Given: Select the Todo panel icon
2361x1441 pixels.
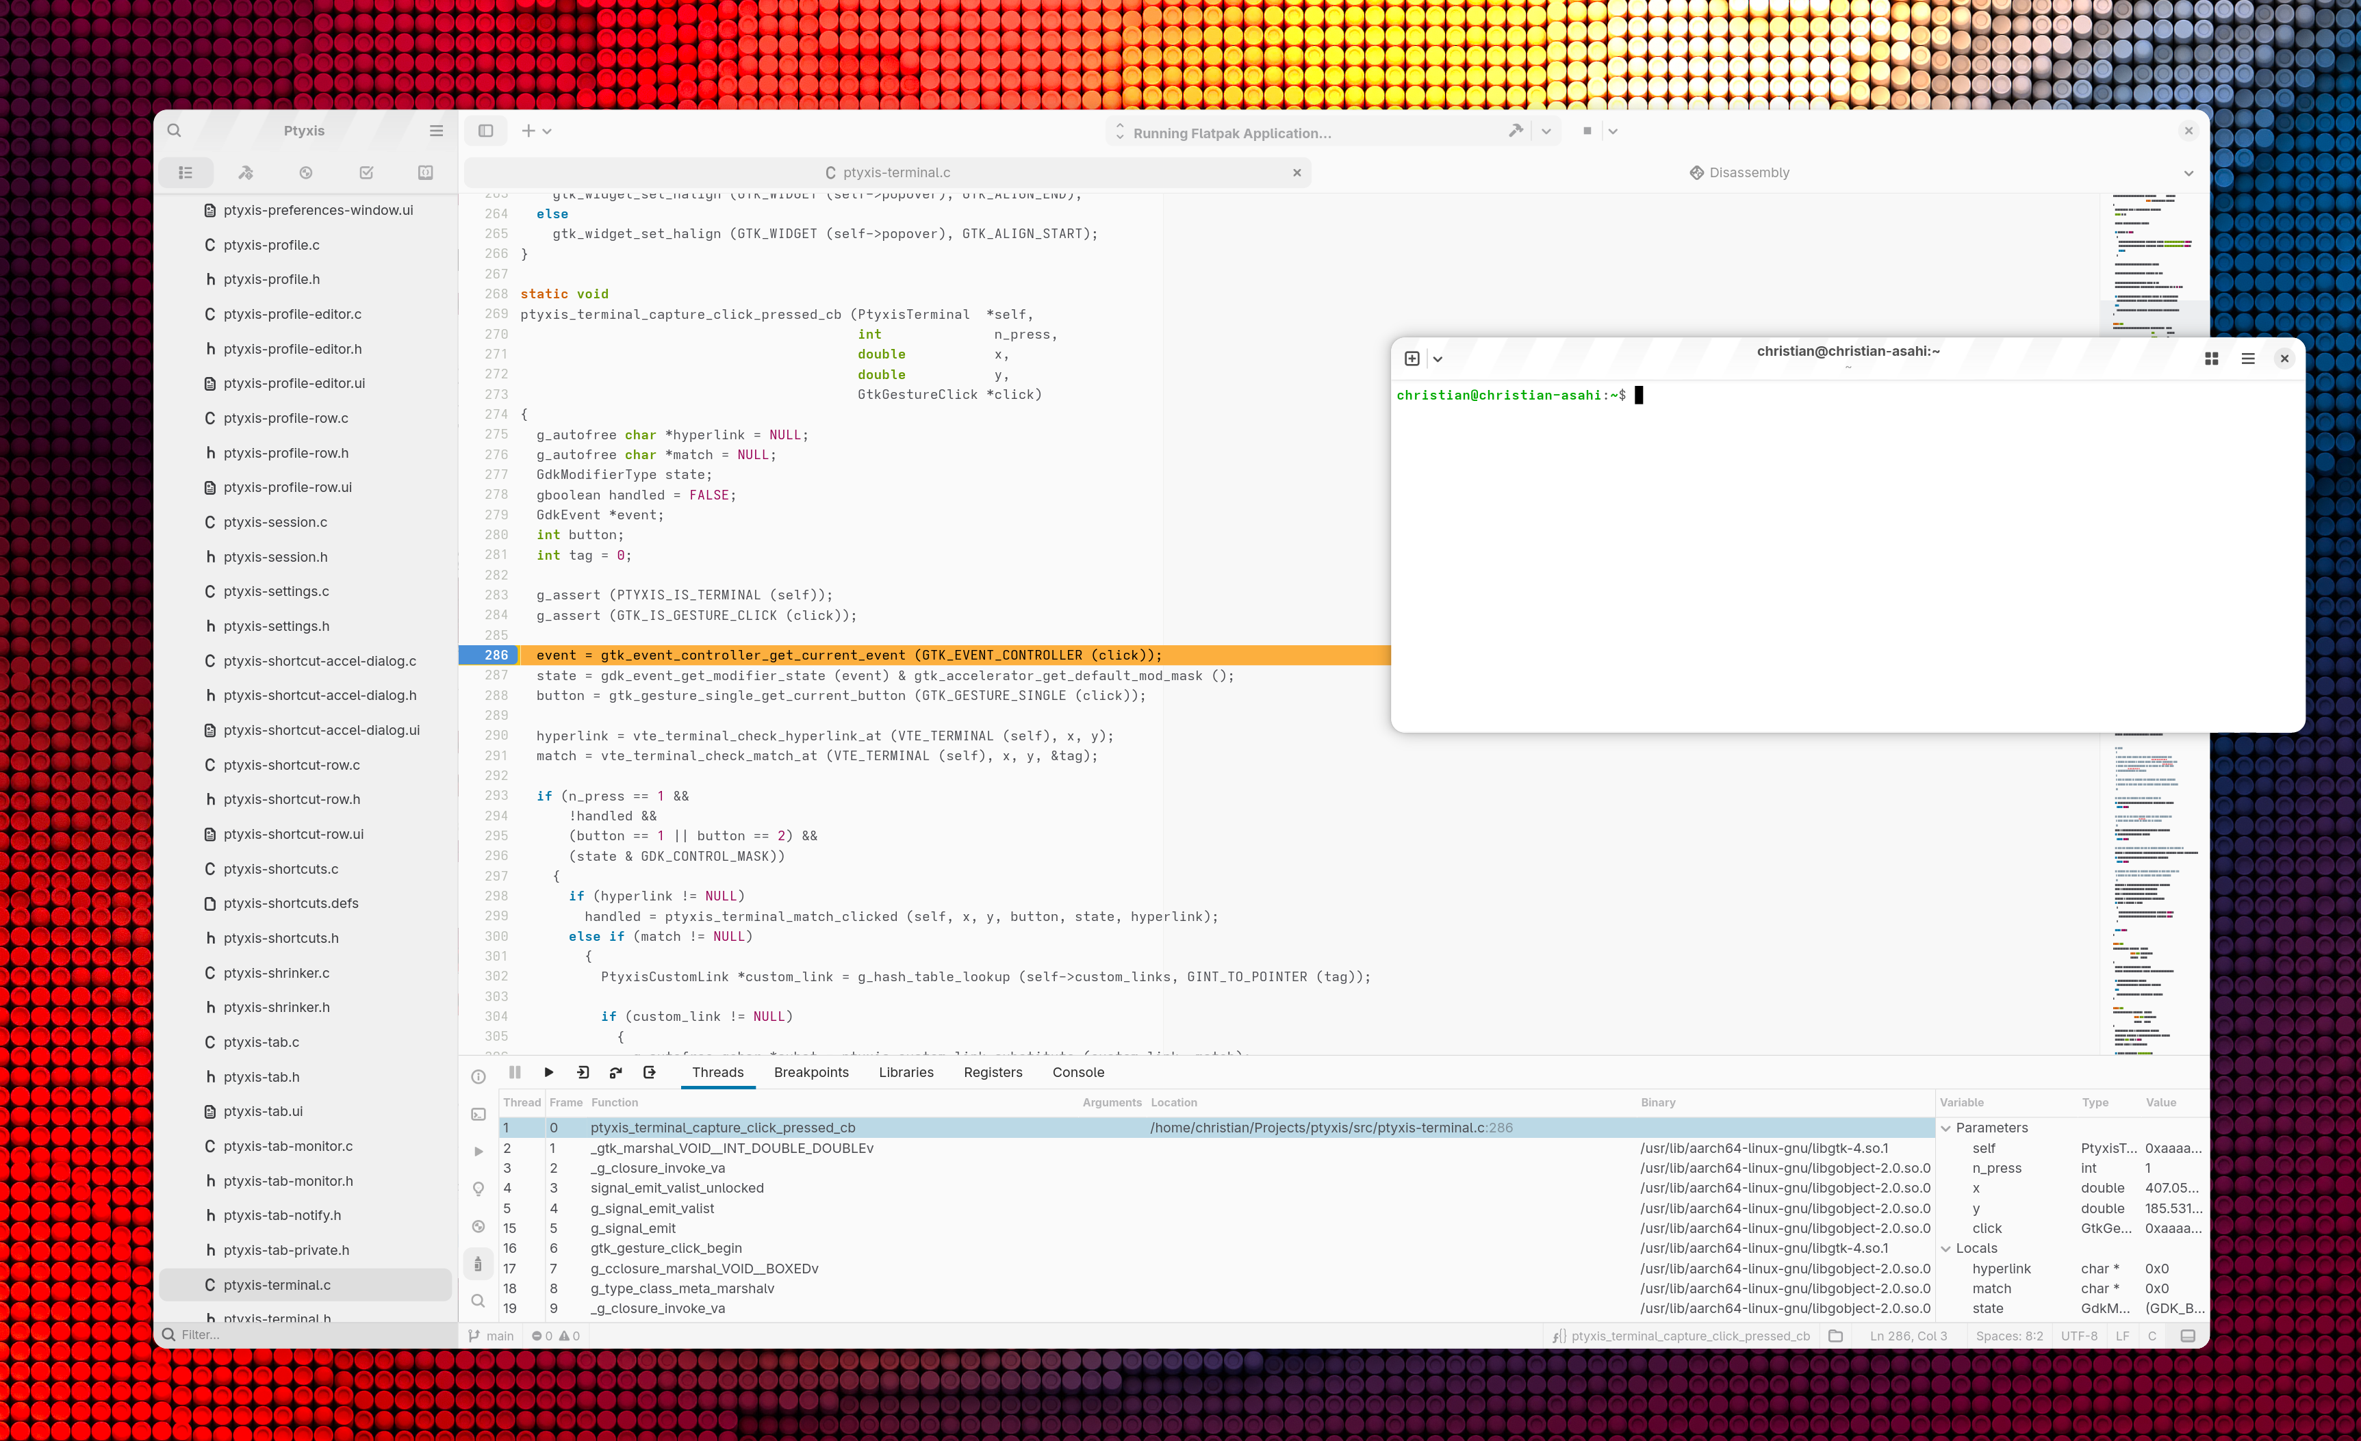Looking at the screenshot, I should (x=365, y=172).
